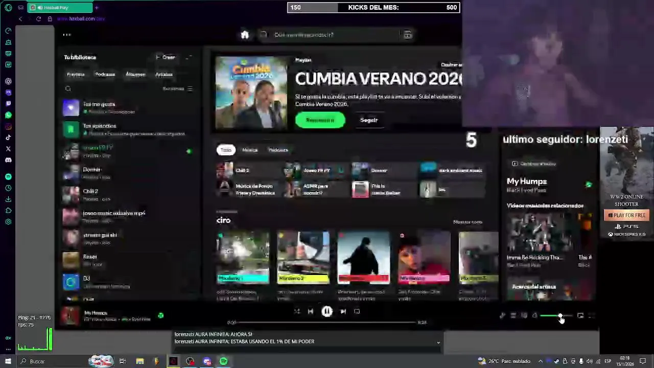
Task: Play Cumbia Verano 2026 with green button
Action: pyautogui.click(x=320, y=120)
